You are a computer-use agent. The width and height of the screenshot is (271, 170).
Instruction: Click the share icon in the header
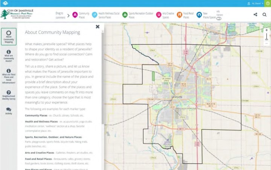click(255, 15)
